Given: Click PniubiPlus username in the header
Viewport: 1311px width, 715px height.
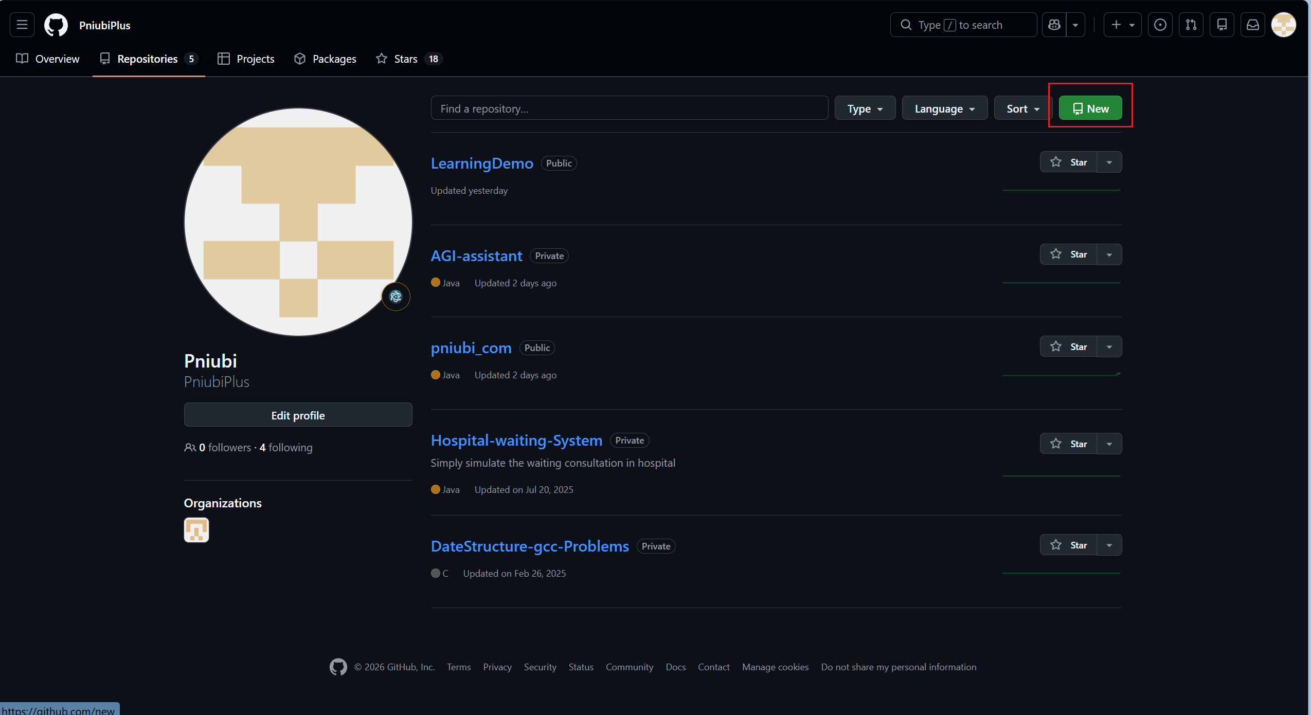Looking at the screenshot, I should point(105,25).
